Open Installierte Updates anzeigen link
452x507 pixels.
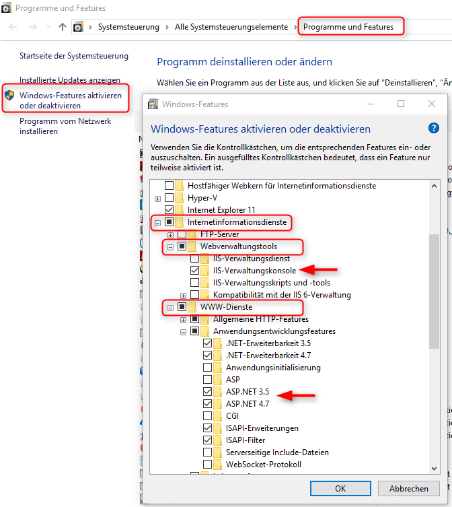click(70, 79)
